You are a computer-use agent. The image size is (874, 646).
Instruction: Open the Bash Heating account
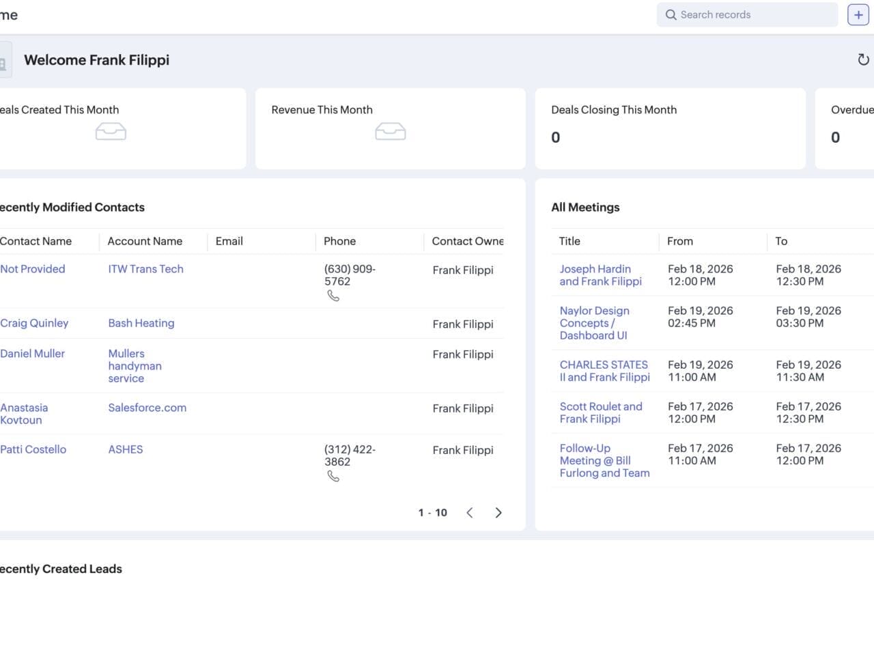pyautogui.click(x=141, y=323)
